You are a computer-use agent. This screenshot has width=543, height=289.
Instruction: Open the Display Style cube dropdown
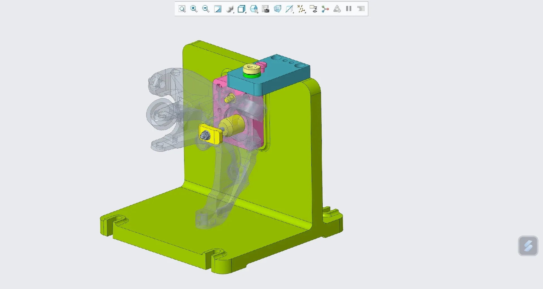(242, 9)
